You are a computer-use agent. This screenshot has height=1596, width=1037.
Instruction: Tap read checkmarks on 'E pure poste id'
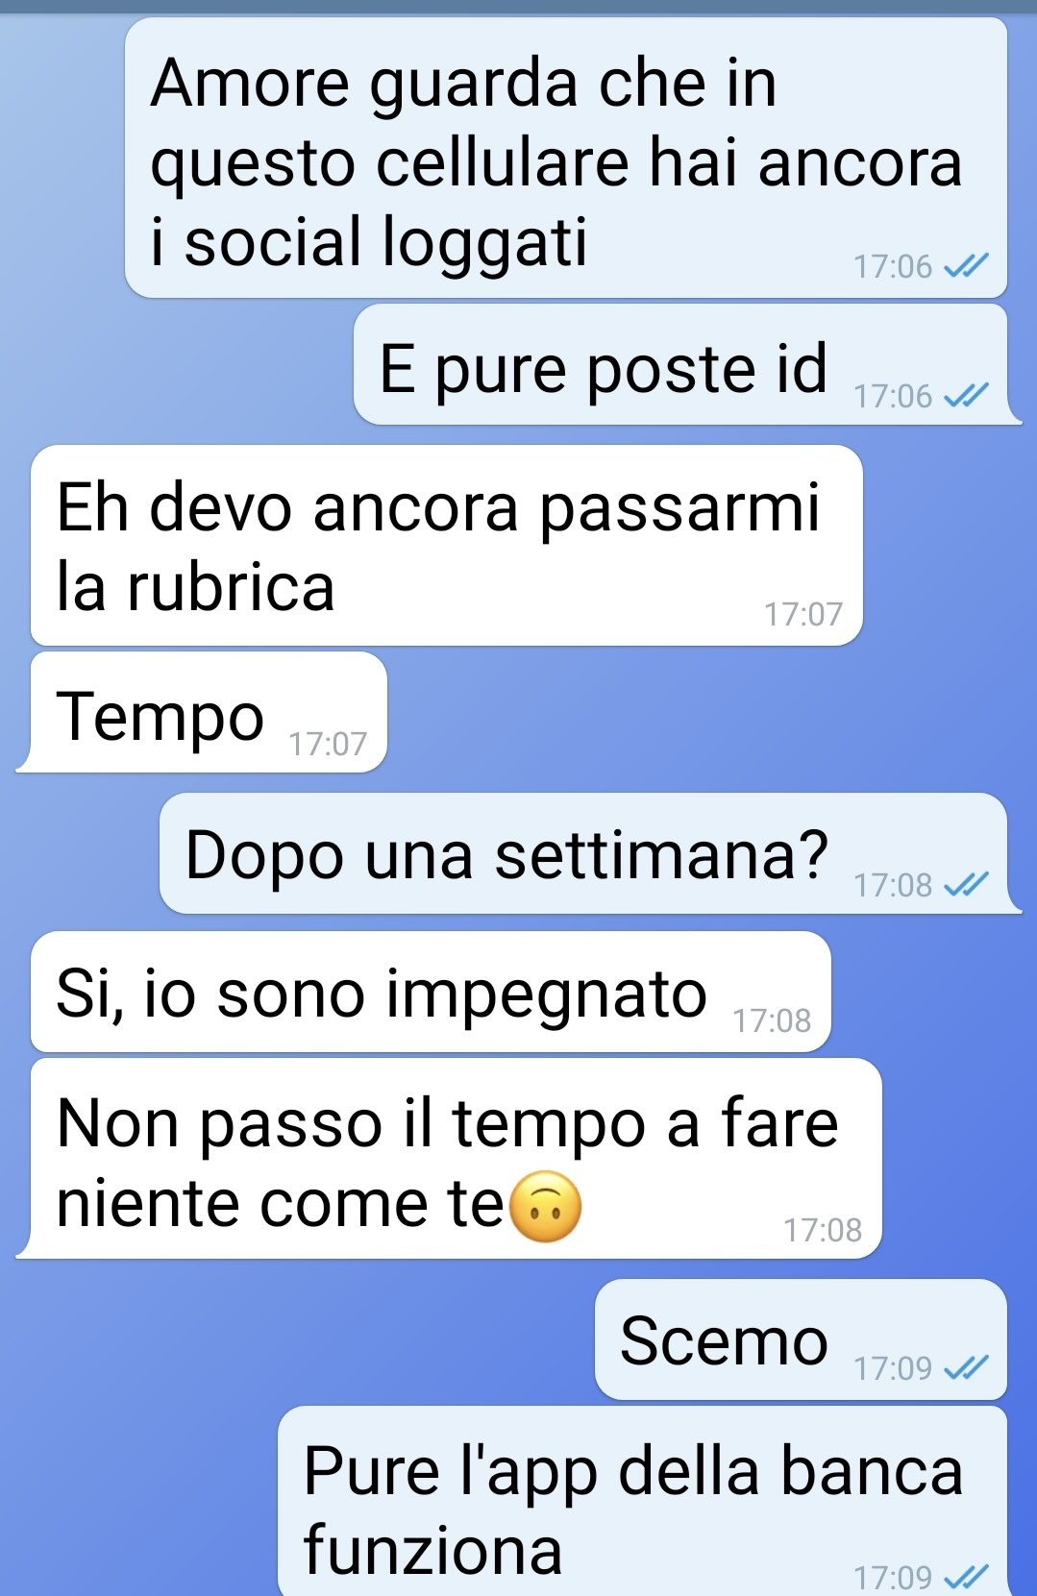click(x=966, y=395)
